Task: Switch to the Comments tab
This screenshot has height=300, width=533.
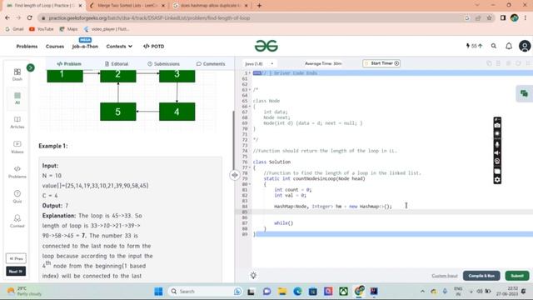Action: coord(211,63)
